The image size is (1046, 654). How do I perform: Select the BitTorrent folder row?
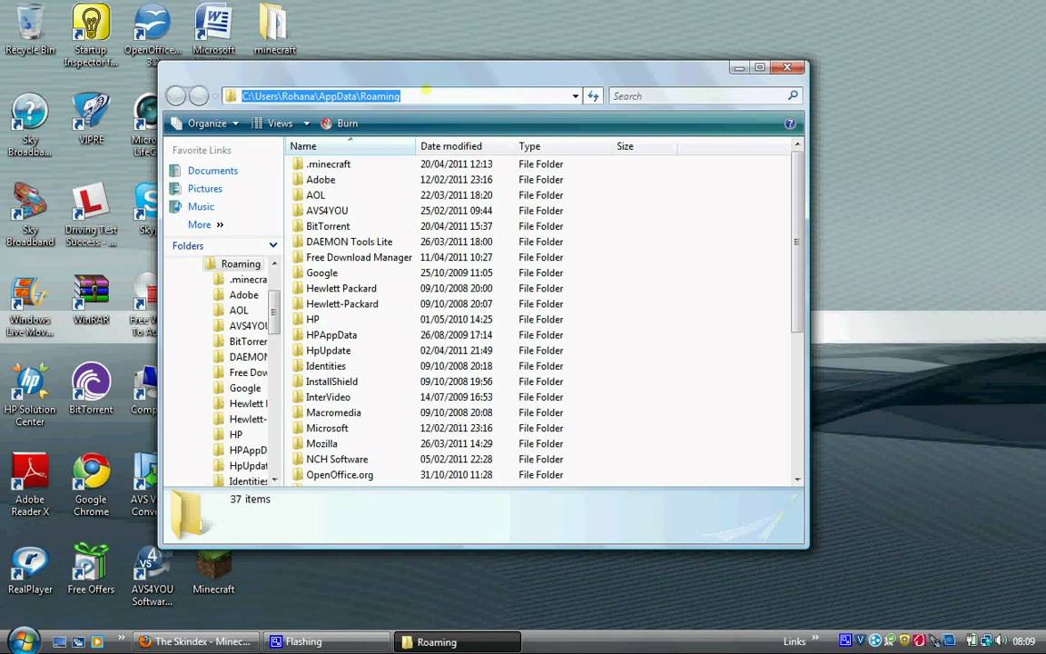[328, 226]
